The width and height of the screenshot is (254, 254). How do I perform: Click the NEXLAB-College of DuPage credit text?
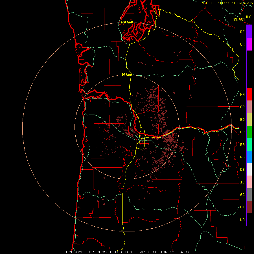coord(225,3)
